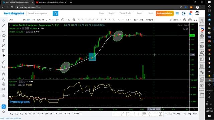Open the apps grid icon in header
The image size is (214, 120).
pyautogui.click(x=177, y=13)
